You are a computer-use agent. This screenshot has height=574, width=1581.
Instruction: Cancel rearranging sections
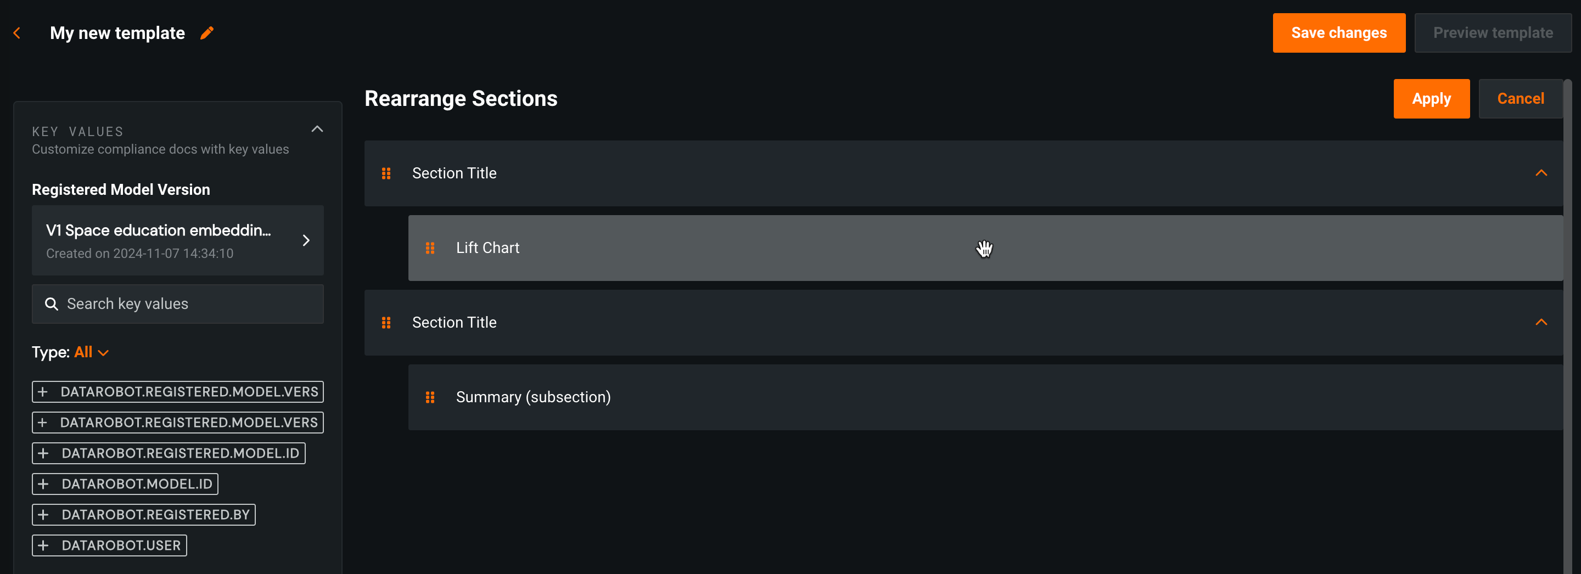click(1520, 99)
